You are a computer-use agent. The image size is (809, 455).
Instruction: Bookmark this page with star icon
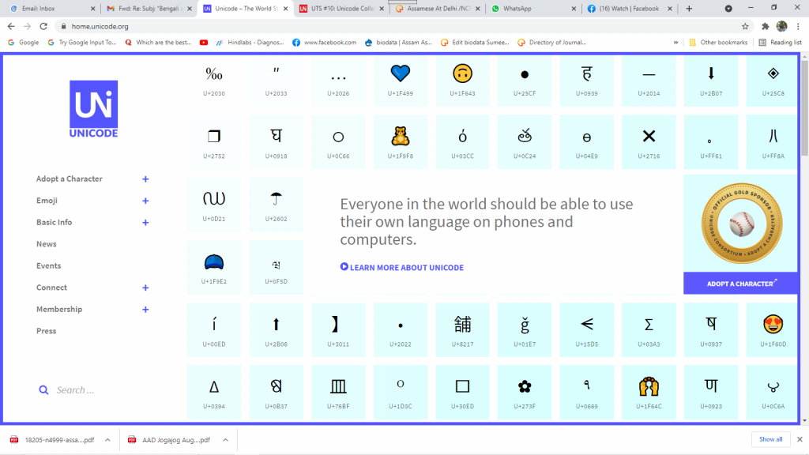tap(745, 26)
